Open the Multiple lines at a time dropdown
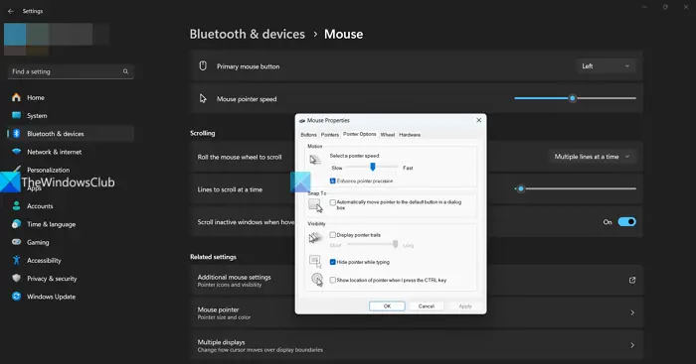This screenshot has width=696, height=364. [x=593, y=157]
